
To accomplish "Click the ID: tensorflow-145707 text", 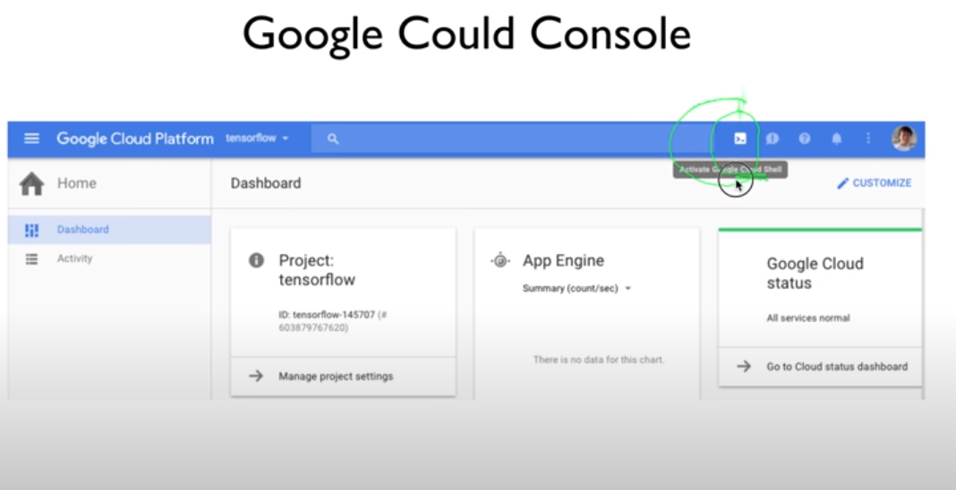I will pos(327,315).
